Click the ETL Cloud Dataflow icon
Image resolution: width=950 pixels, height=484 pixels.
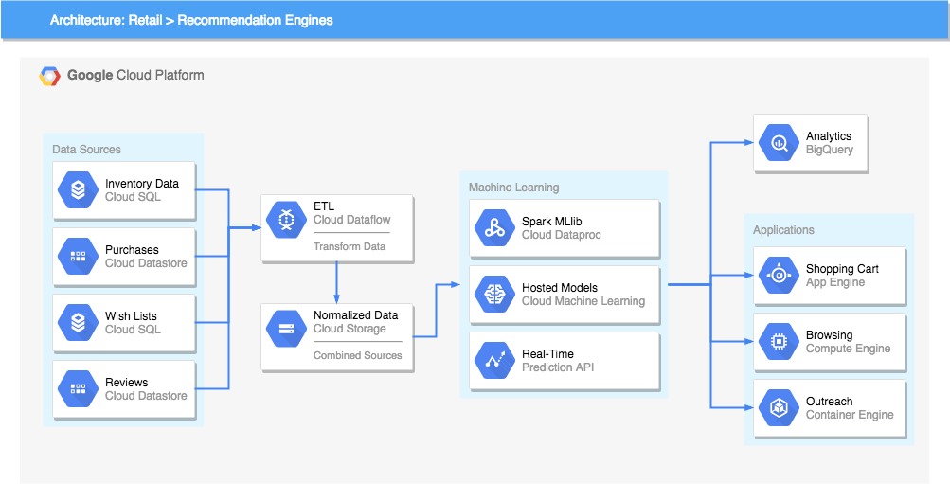pos(287,220)
